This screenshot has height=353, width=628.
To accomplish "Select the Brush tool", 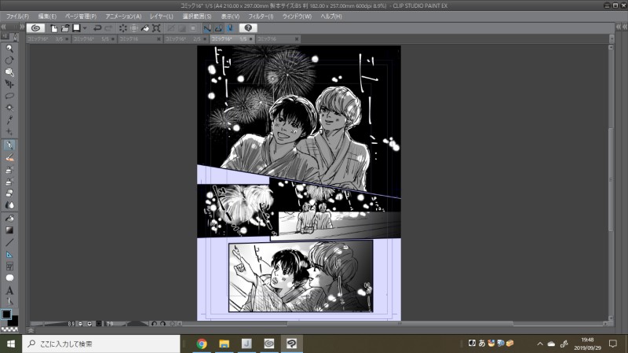I will point(9,169).
